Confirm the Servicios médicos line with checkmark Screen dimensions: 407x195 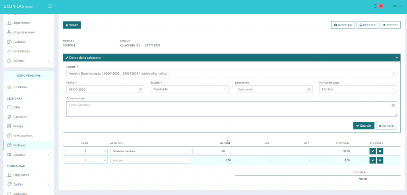(x=372, y=151)
